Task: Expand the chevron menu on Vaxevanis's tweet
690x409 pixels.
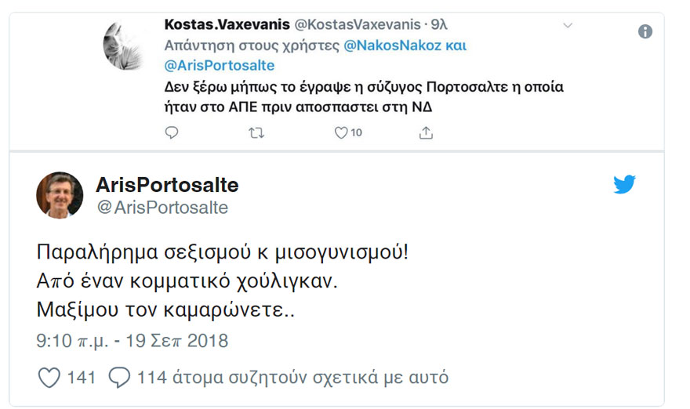Action: coord(568,26)
